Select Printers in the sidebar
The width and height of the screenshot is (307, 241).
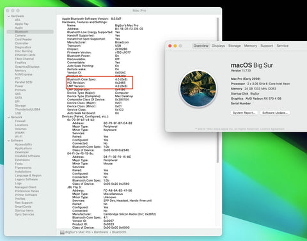coord(20,90)
